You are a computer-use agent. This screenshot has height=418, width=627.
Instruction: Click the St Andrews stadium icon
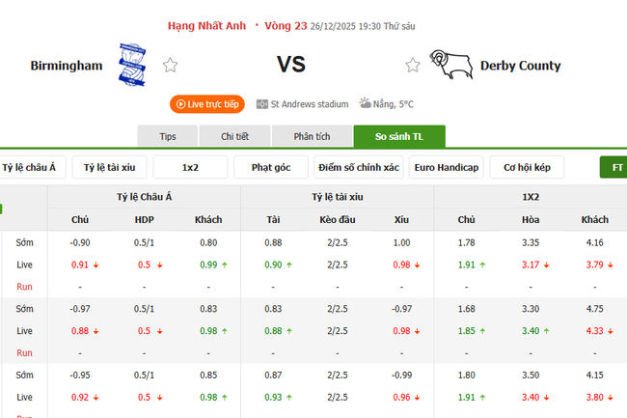click(x=262, y=103)
